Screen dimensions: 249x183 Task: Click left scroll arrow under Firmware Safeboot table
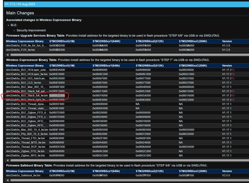point(7,181)
